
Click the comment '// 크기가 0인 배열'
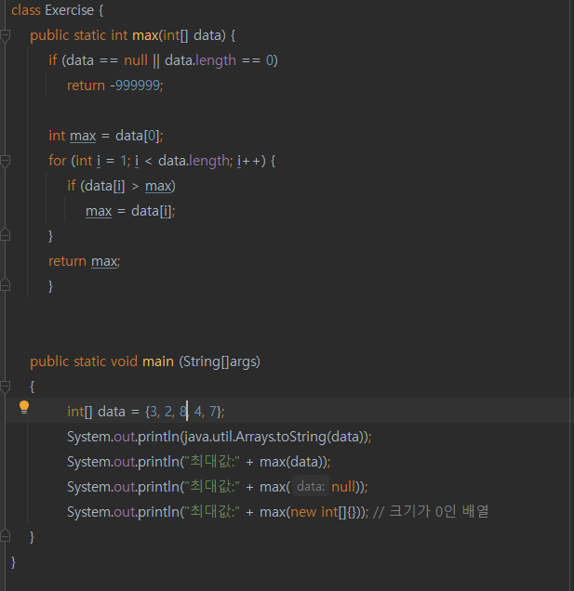pos(431,511)
